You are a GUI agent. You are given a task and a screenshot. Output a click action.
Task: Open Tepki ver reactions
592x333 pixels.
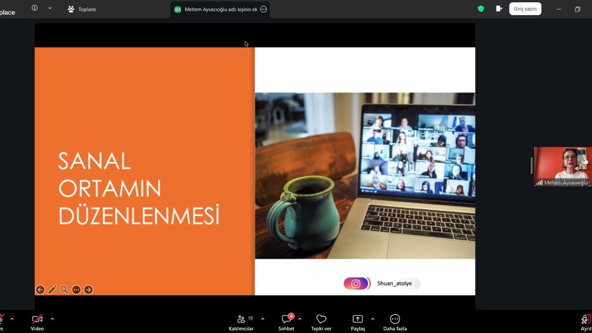321,322
